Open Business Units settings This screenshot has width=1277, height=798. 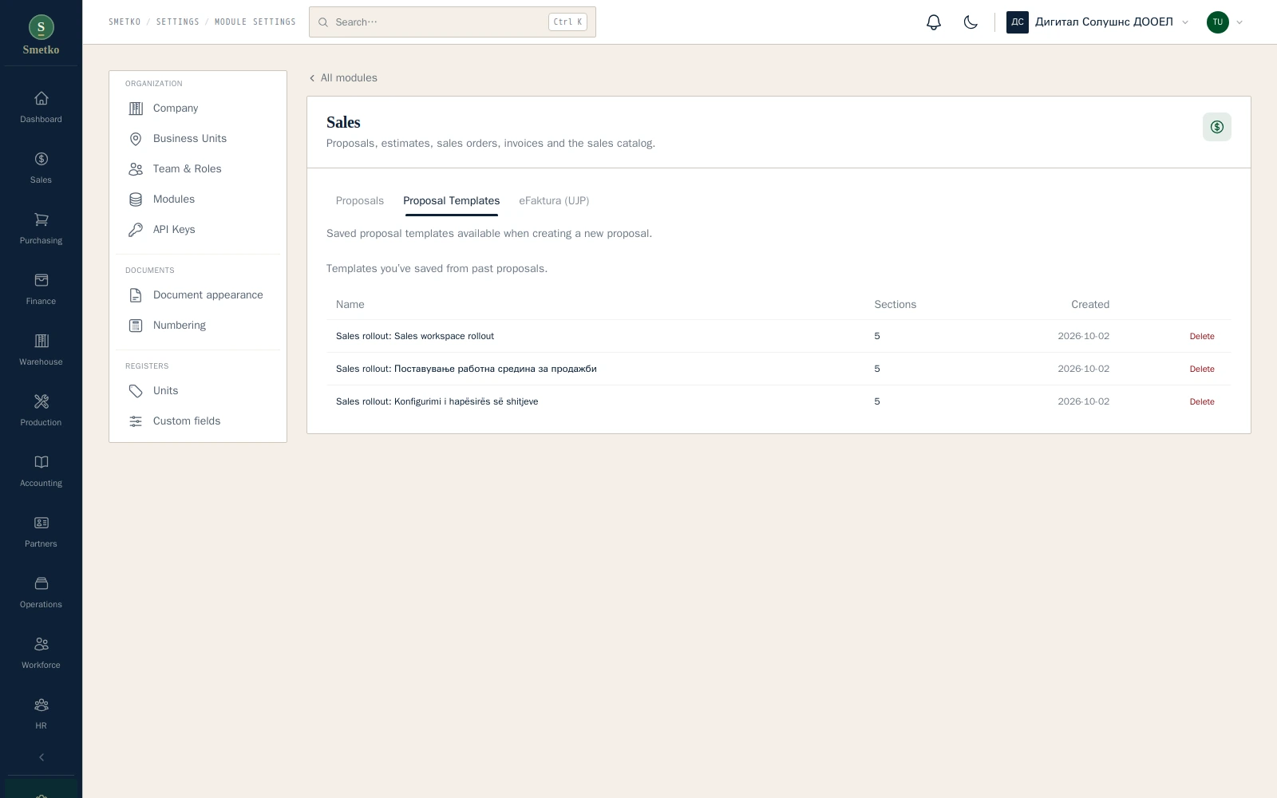click(198, 139)
